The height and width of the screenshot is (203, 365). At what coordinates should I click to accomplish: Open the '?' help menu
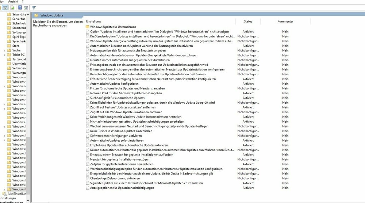point(23,2)
